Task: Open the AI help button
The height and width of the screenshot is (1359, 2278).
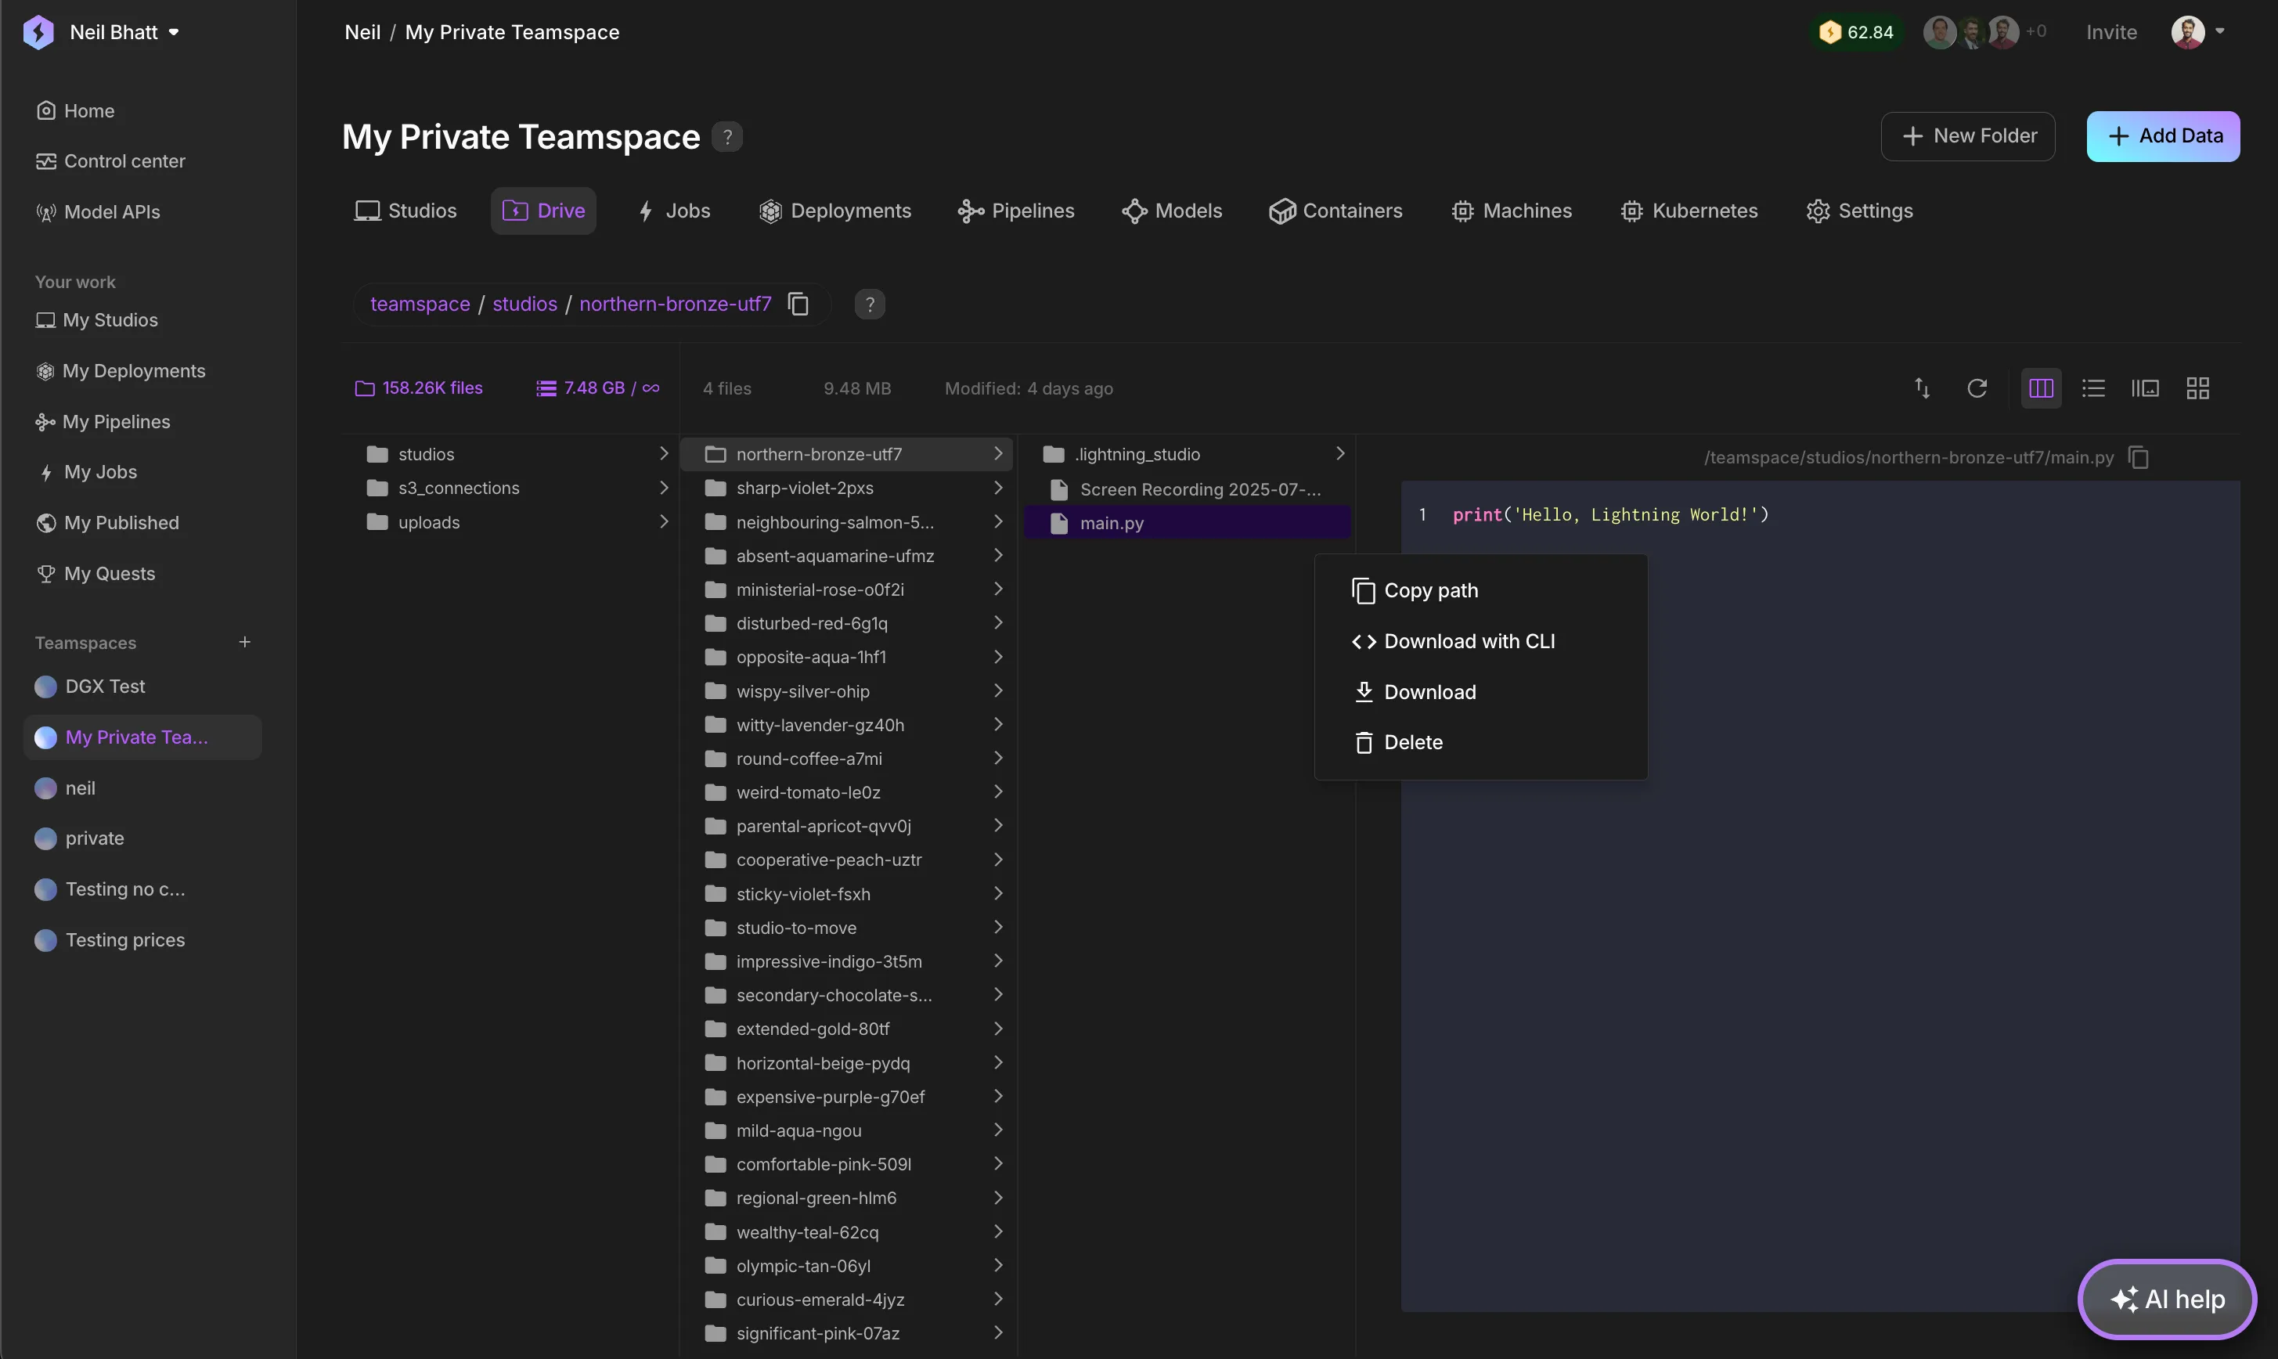Action: [2167, 1299]
